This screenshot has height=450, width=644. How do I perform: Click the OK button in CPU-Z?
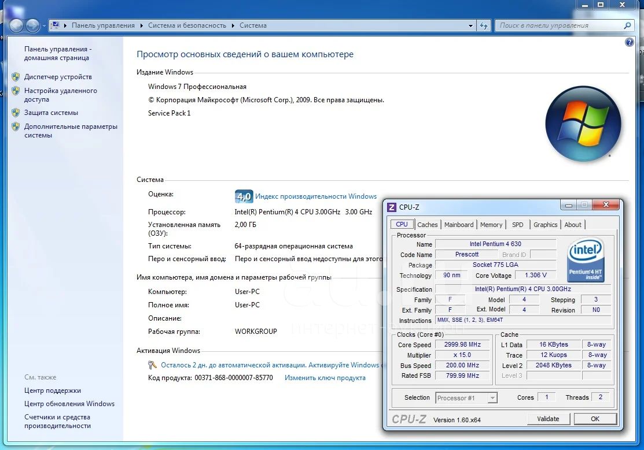click(595, 419)
